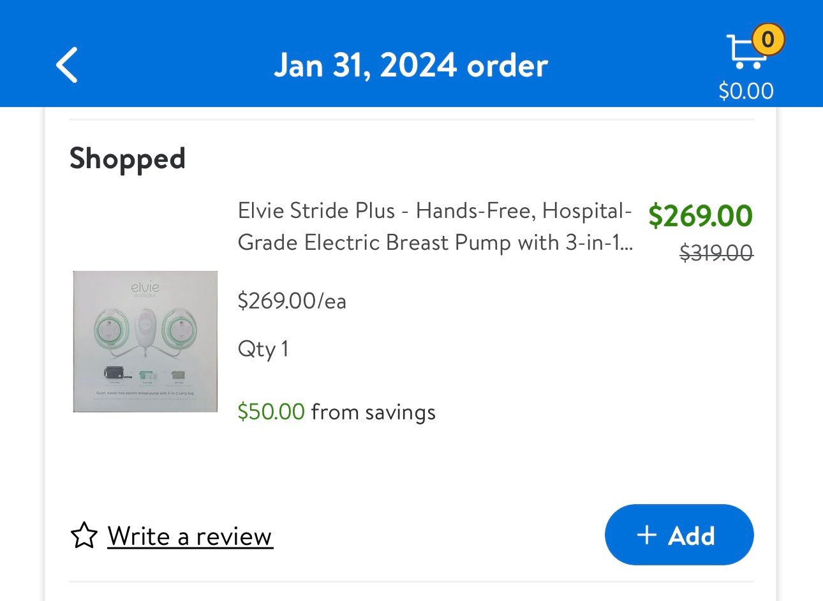Screen dimensions: 823x601
Task: Open the Elvie breast pump product image
Action: [x=145, y=342]
